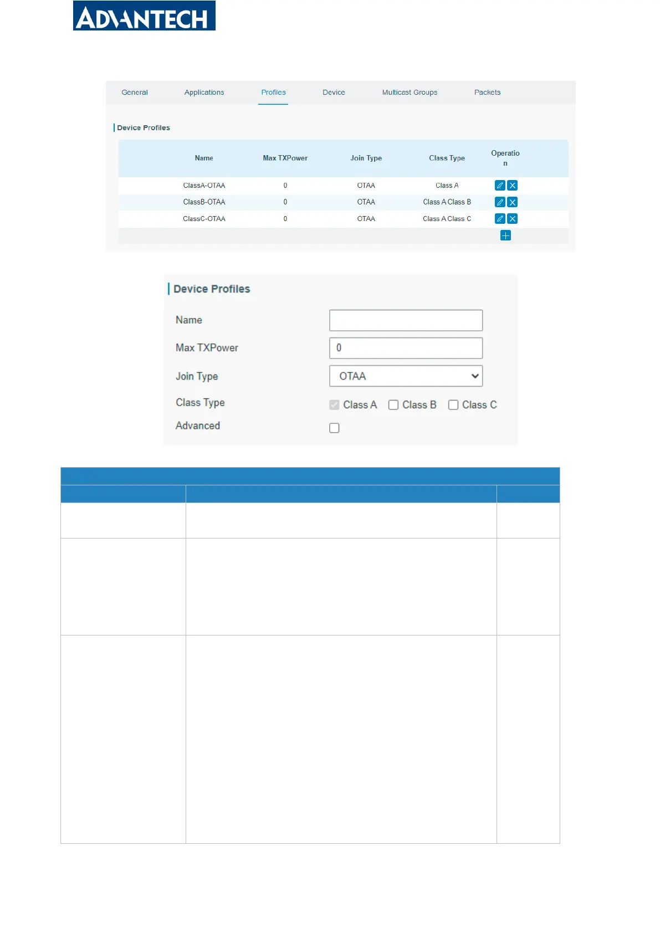This screenshot has width=660, height=933.
Task: Enable the Class B checkbox
Action: 393,405
